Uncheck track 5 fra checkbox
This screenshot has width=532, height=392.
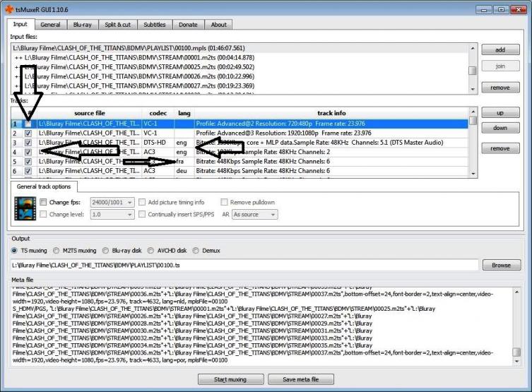[x=28, y=162]
